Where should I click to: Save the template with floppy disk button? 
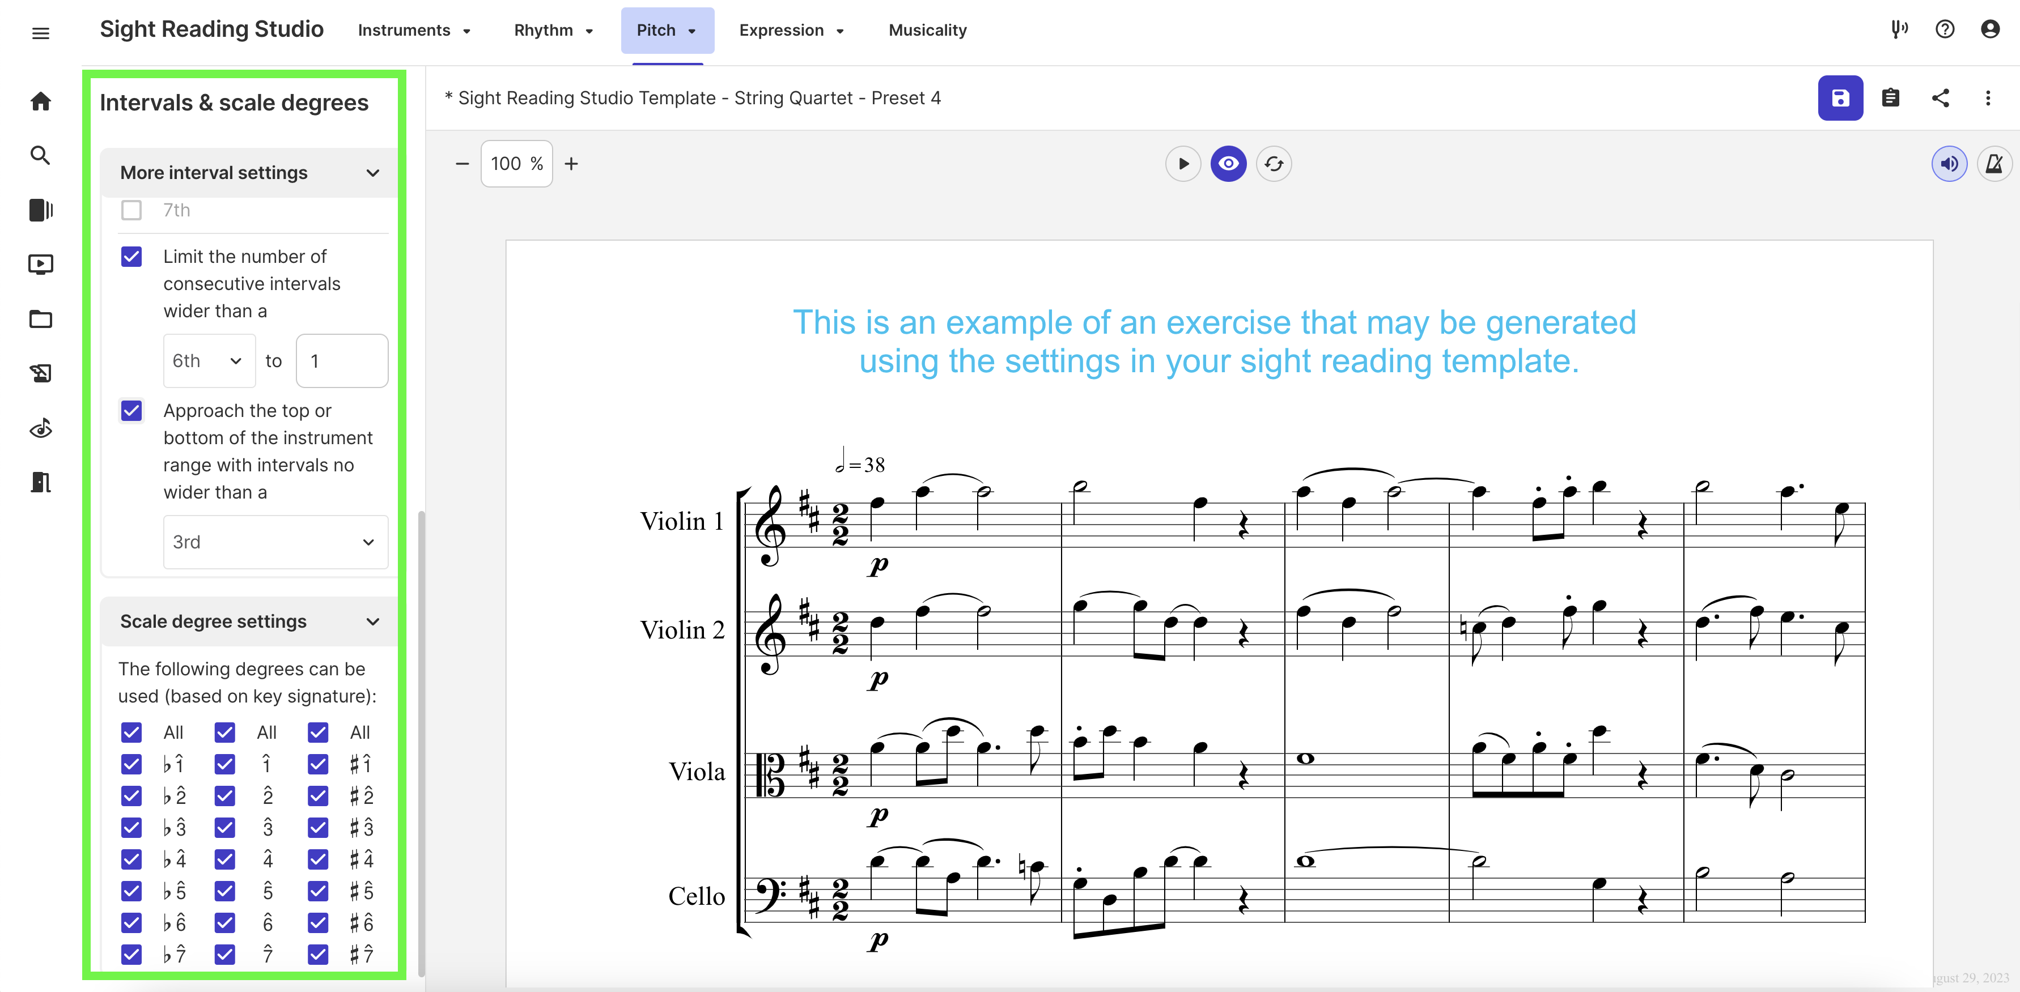[x=1840, y=98]
